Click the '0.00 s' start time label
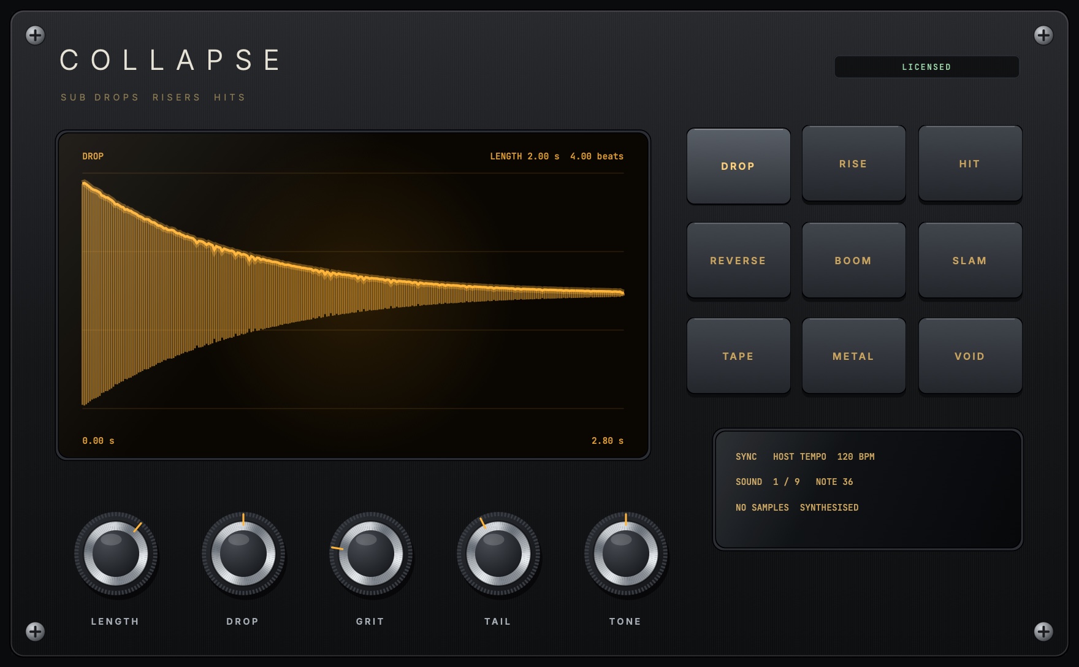This screenshot has width=1079, height=667. (x=98, y=441)
